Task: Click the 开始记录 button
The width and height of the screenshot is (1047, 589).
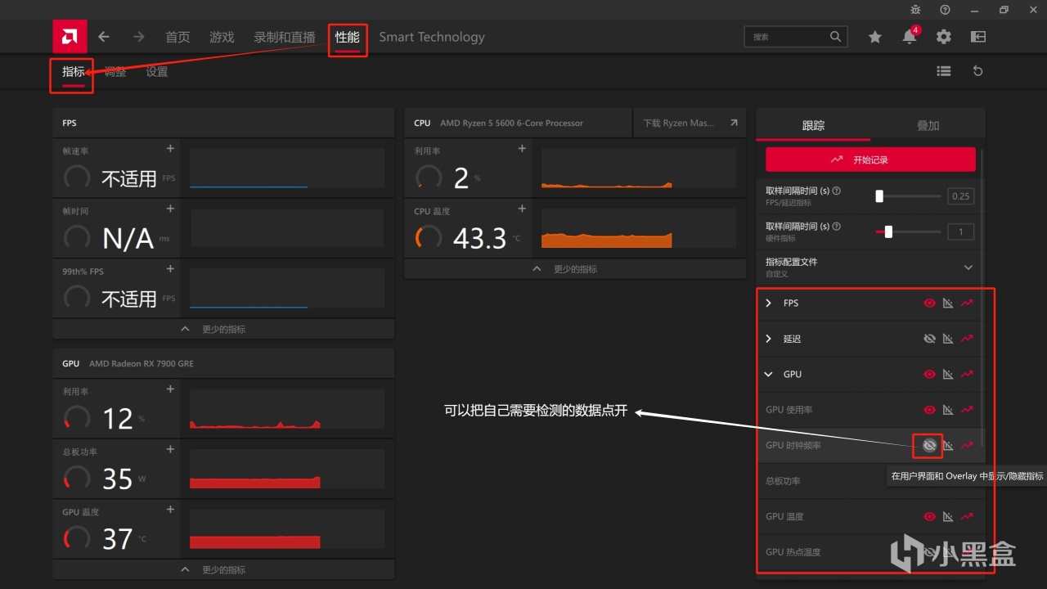Action: pos(870,160)
